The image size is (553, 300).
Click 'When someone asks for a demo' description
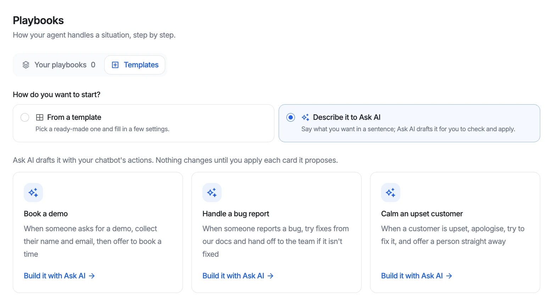93,241
